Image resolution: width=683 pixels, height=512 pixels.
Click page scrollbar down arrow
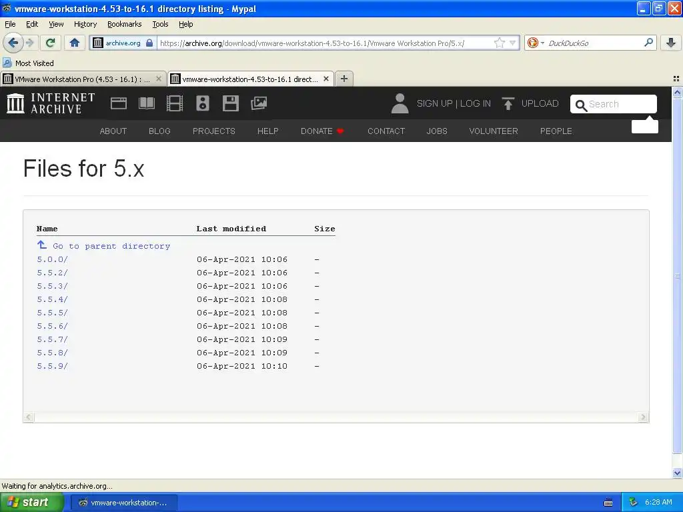[677, 473]
